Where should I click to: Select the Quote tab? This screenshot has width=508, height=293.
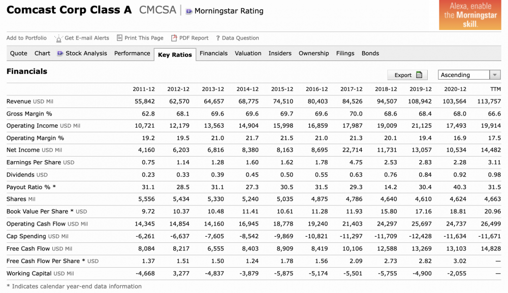click(19, 53)
